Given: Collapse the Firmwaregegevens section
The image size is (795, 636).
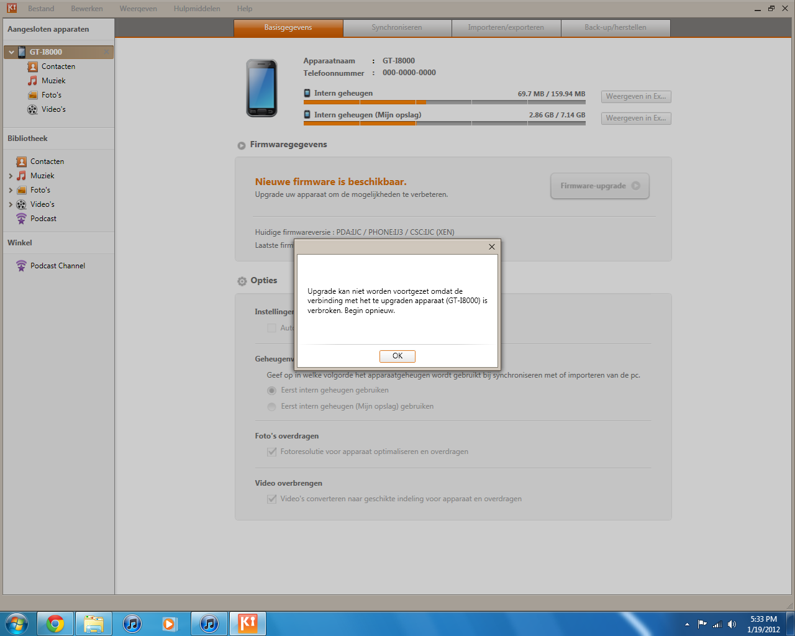Looking at the screenshot, I should tap(241, 145).
